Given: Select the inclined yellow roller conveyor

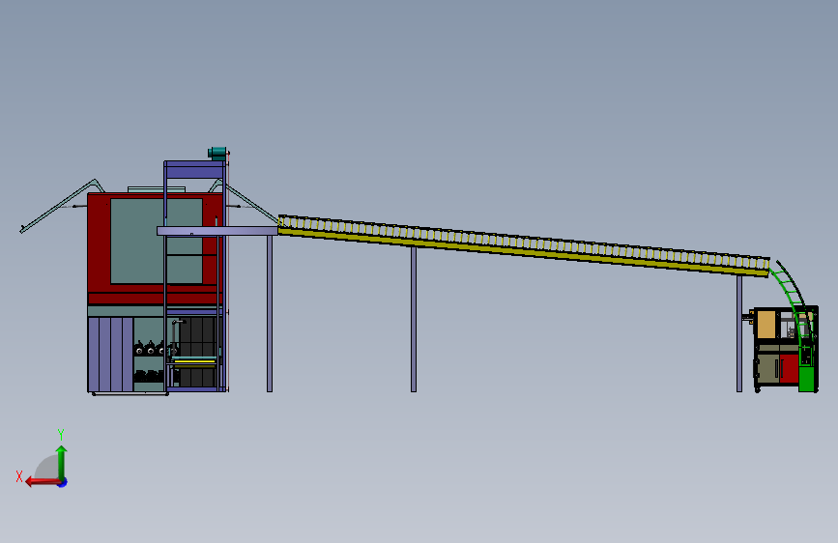Looking at the screenshot, I should tap(524, 245).
